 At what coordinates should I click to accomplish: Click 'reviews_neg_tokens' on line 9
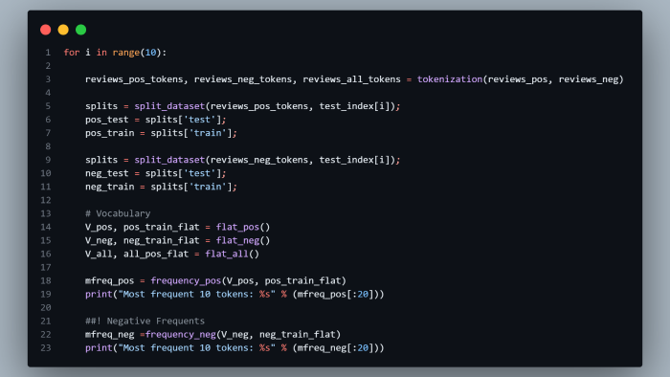click(259, 160)
